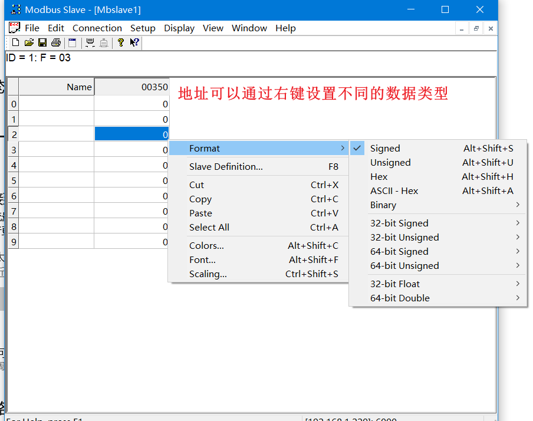Select row header 2
Image resolution: width=533 pixels, height=421 pixels.
(x=14, y=134)
